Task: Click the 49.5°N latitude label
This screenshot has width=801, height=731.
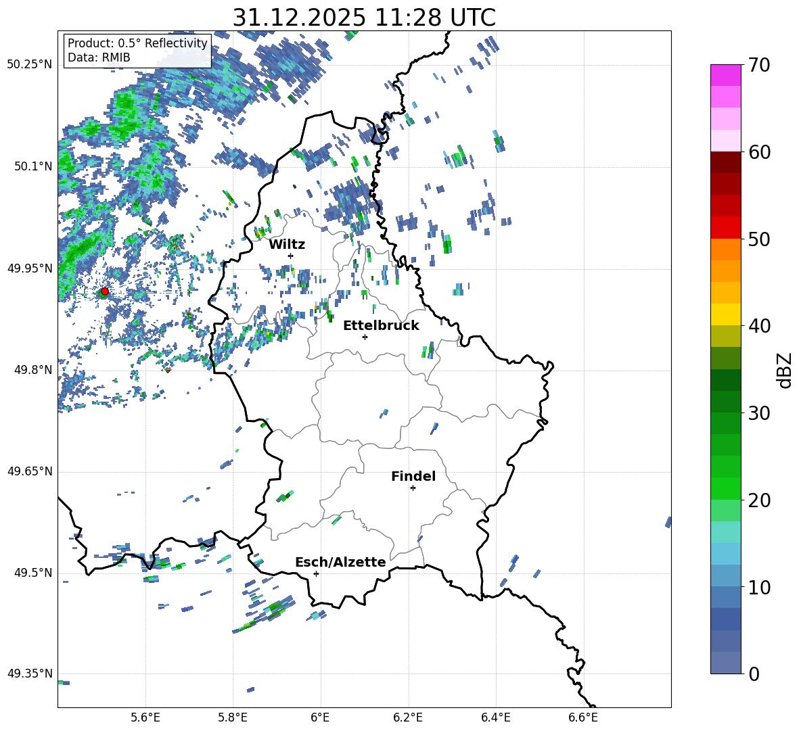Action: [33, 573]
